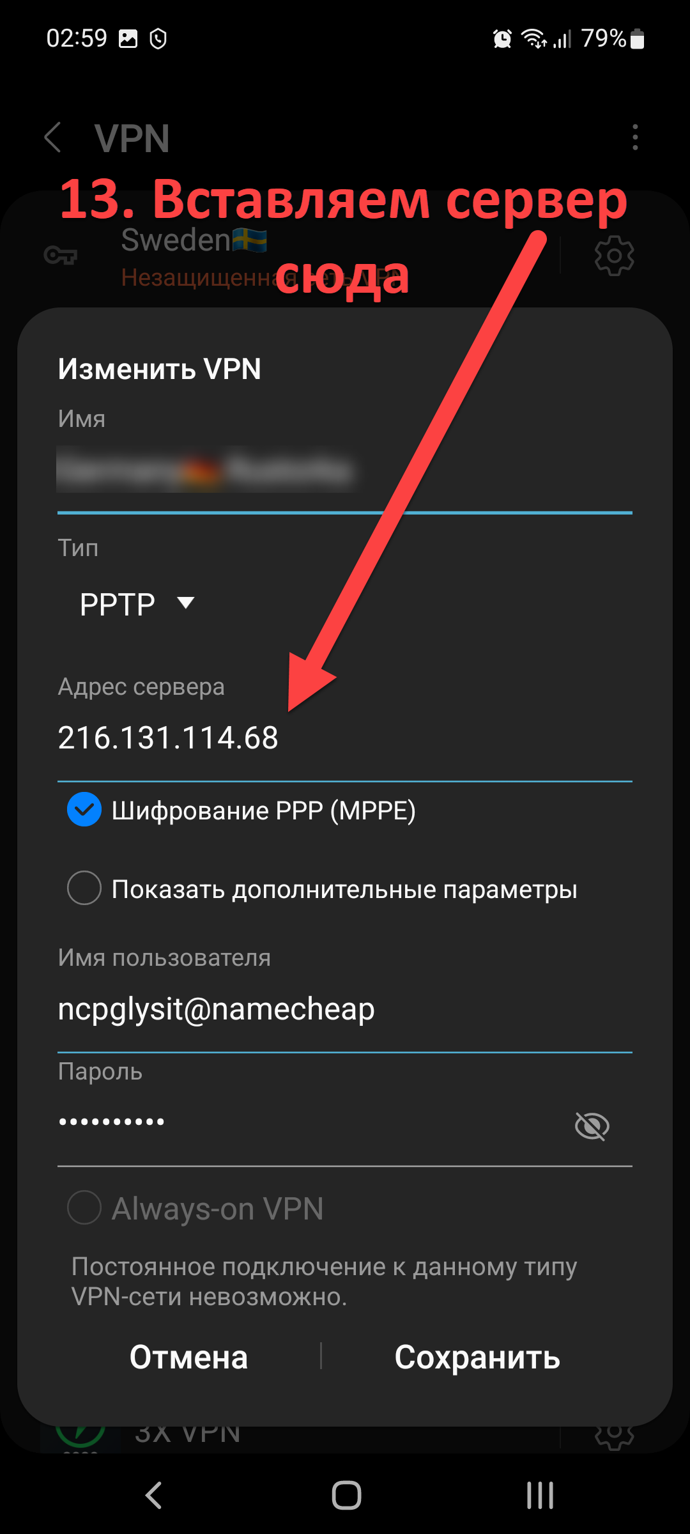The image size is (690, 1534).
Task: Focus server address field 216.131.114.68
Action: pos(345,738)
